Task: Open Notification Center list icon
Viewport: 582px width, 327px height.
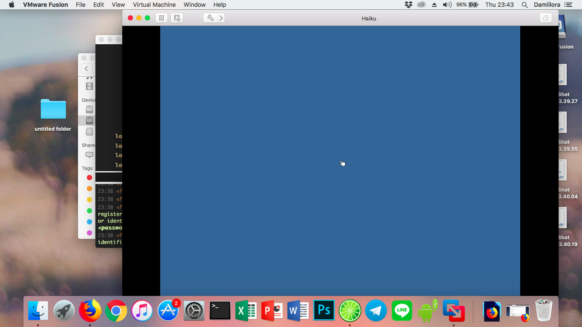Action: [x=568, y=5]
